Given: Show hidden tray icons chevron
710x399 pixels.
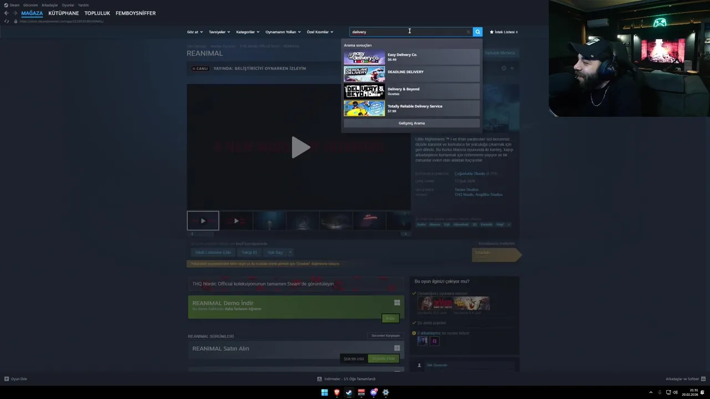Looking at the screenshot, I should [651, 392].
